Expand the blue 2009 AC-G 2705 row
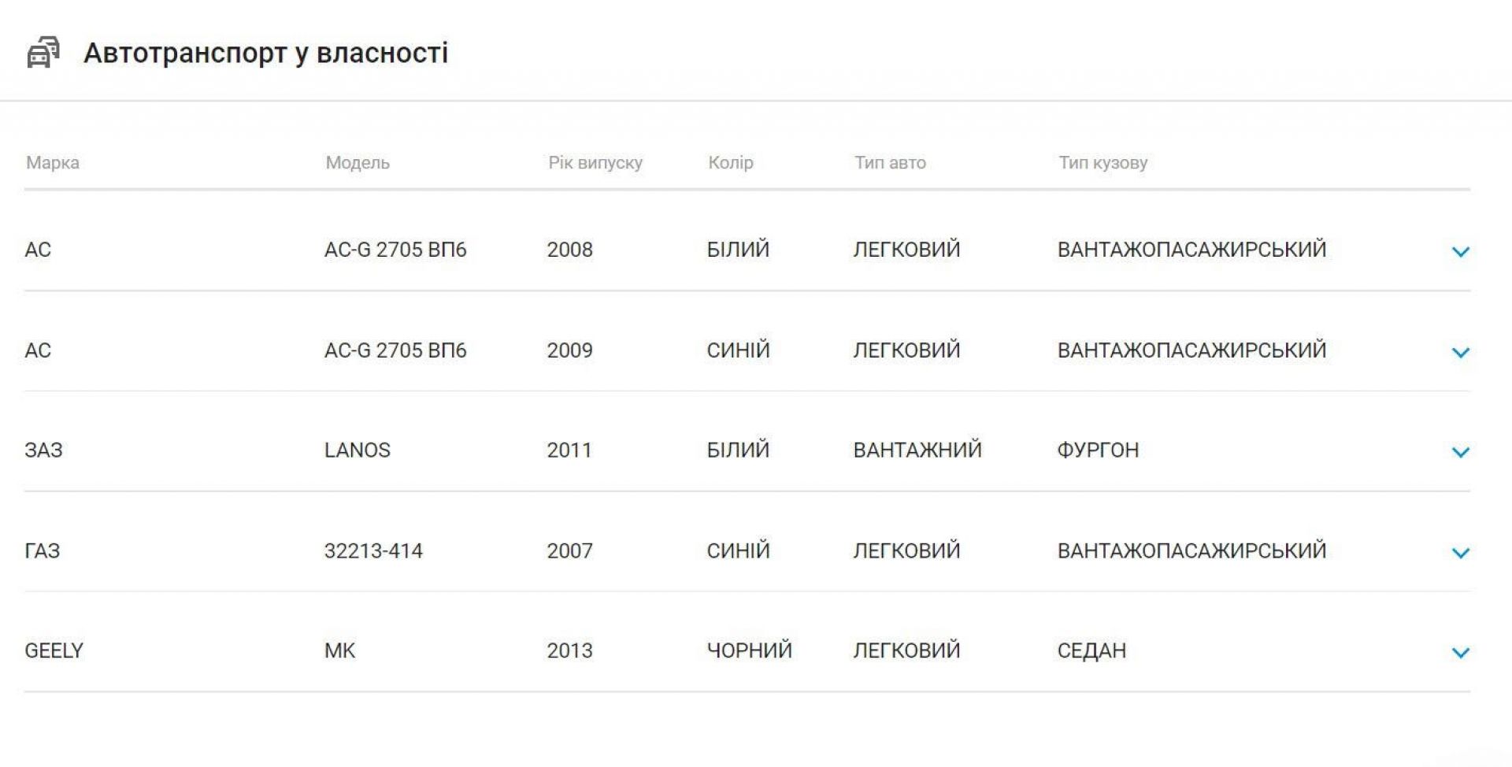Image resolution: width=1512 pixels, height=767 pixels. pos(1460,352)
